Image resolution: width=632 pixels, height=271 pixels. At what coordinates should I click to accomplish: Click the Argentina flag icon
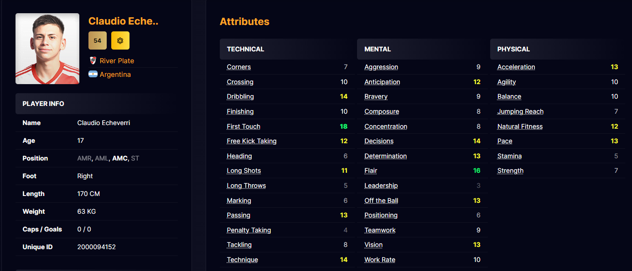[x=93, y=74]
